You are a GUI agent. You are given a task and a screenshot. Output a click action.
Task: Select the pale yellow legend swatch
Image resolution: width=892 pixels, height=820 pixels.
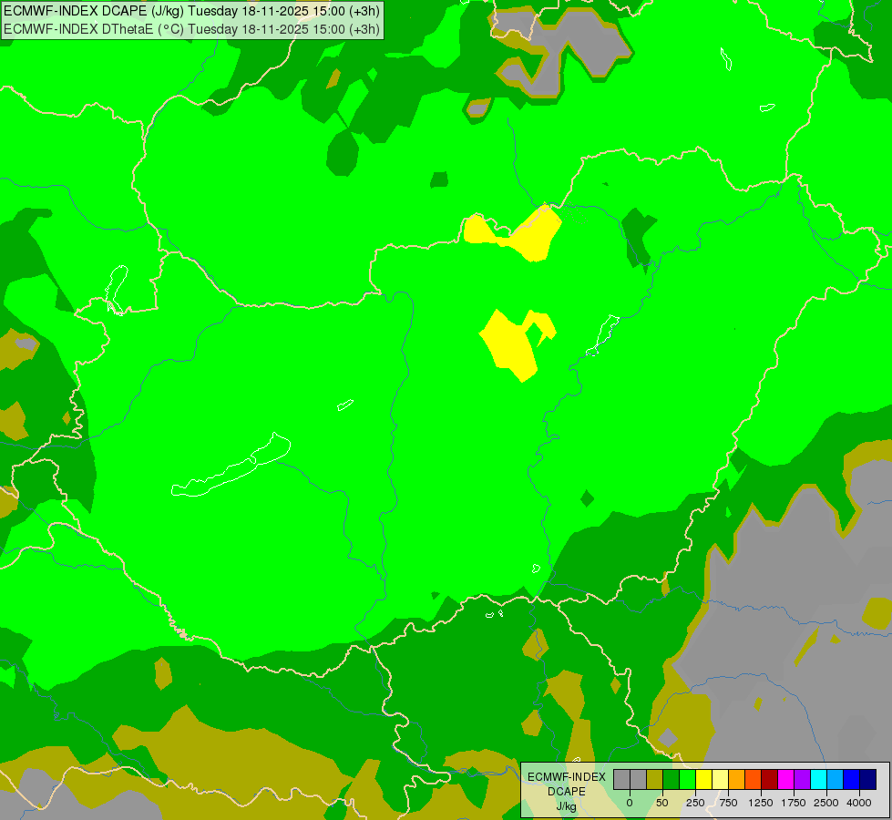point(720,780)
